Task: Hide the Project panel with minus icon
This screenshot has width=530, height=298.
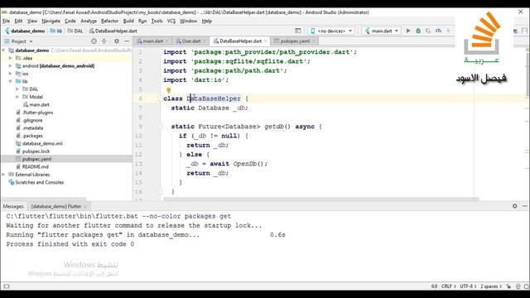Action: 127,41
